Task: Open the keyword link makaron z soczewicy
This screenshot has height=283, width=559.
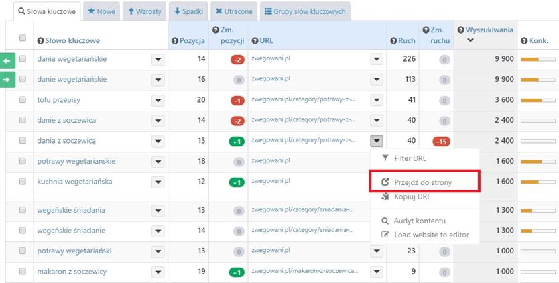Action: [72, 272]
